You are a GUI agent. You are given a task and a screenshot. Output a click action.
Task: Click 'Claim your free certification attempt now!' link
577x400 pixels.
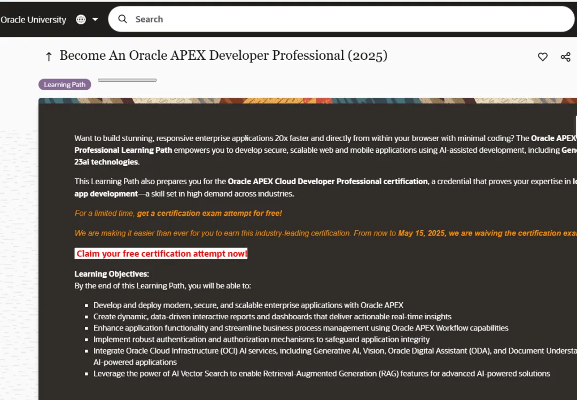(x=161, y=254)
